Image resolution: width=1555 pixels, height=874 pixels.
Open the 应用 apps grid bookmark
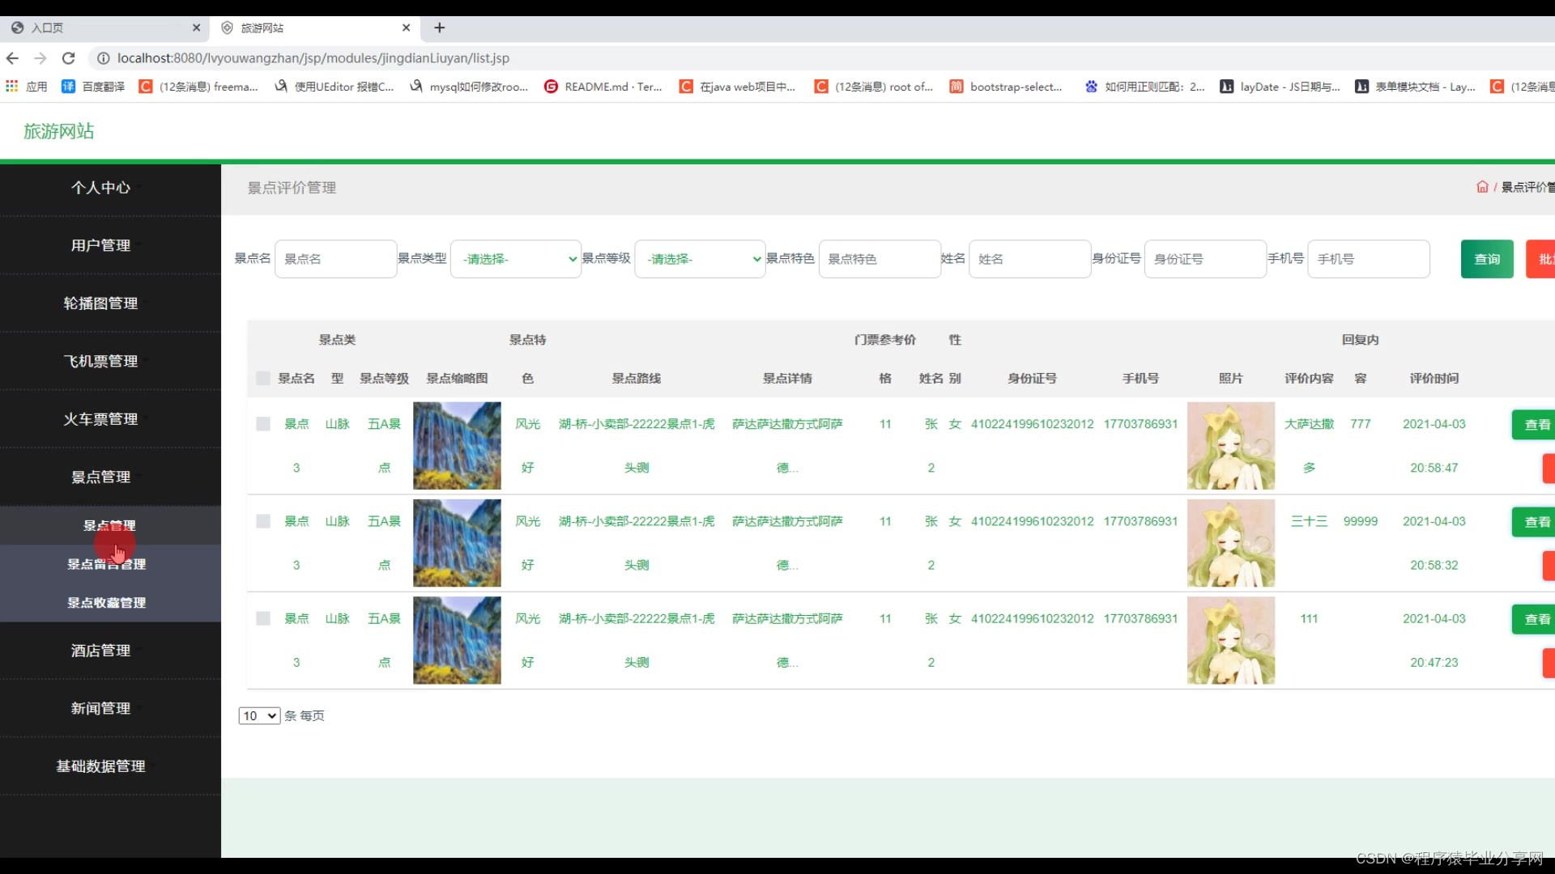point(27,87)
